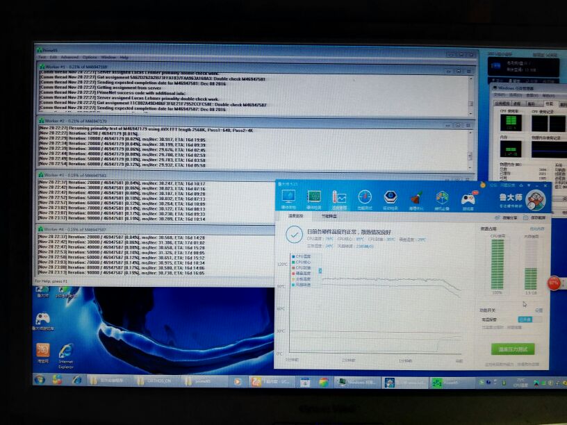The height and width of the screenshot is (425, 567).
Task: Toggle the high temperature alarm switch
Action: click(x=529, y=319)
